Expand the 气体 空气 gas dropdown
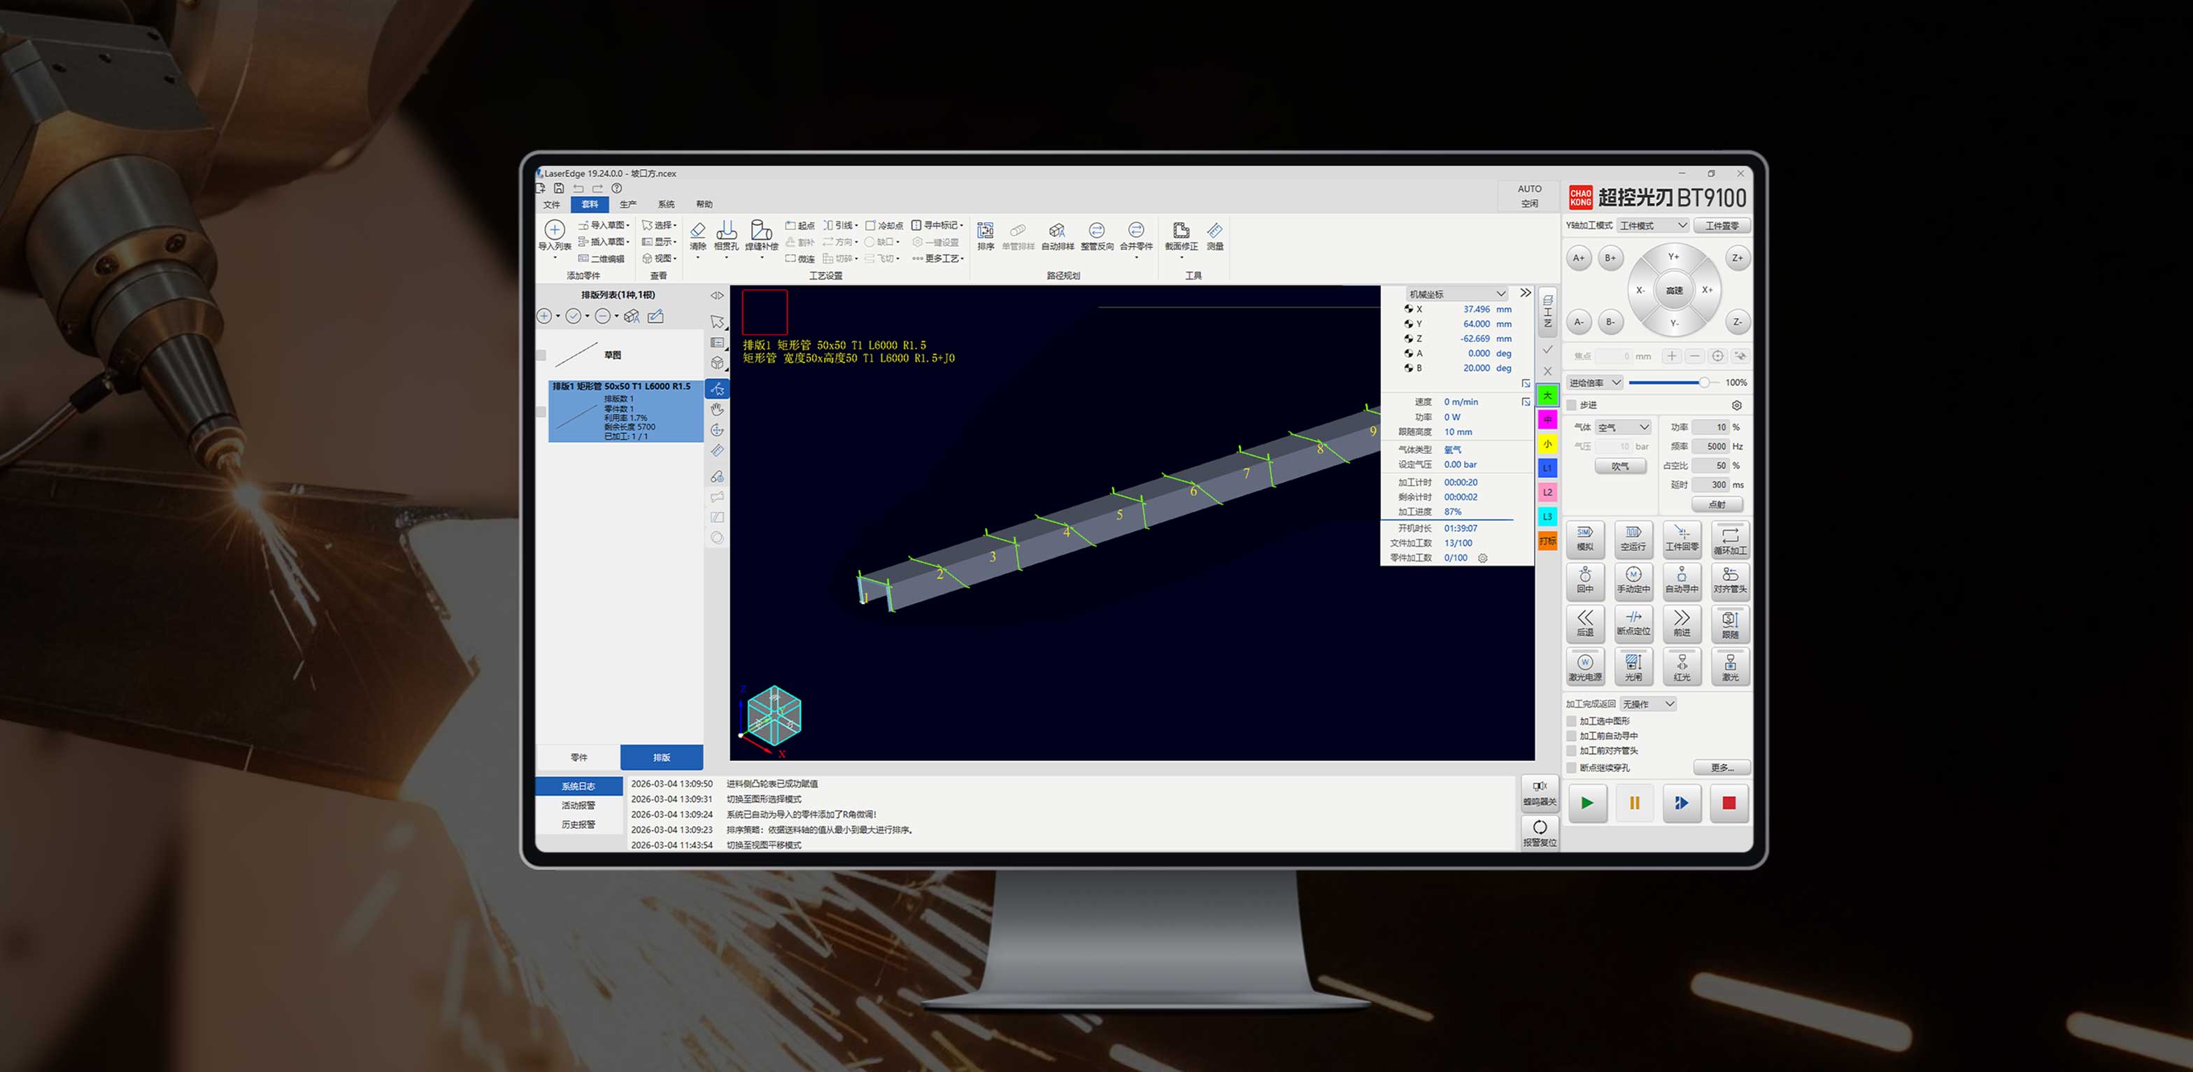Viewport: 2193px width, 1072px height. (x=1624, y=427)
